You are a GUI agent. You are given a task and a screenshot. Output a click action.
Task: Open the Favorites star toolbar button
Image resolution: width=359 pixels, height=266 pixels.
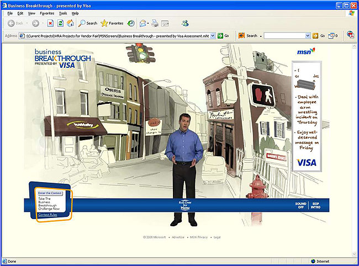[x=112, y=23]
